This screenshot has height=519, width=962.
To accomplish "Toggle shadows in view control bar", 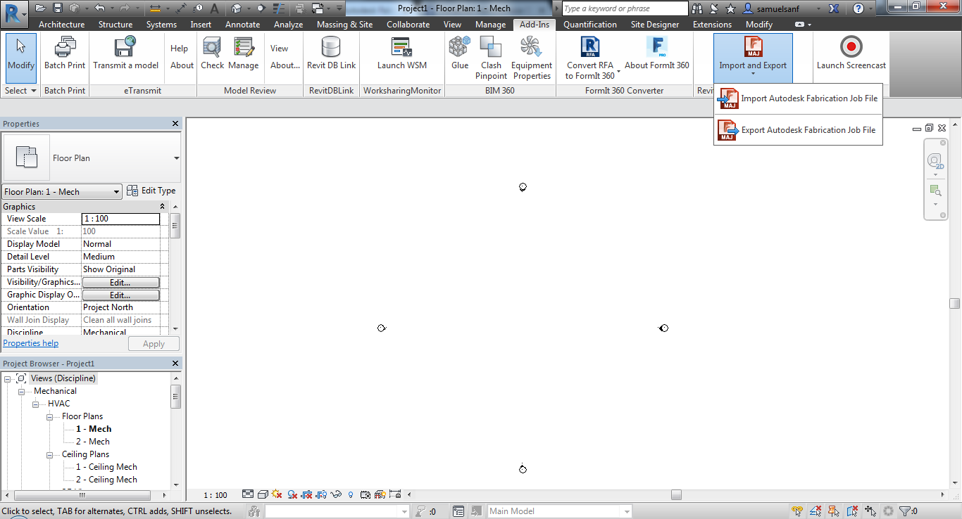I will [x=292, y=494].
